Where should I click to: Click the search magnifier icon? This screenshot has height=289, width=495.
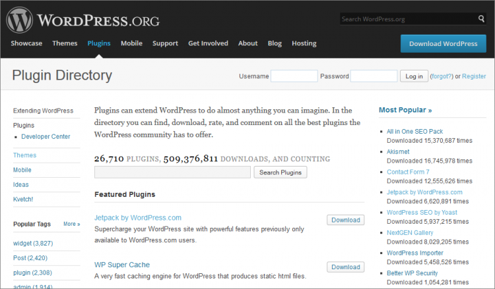(481, 19)
